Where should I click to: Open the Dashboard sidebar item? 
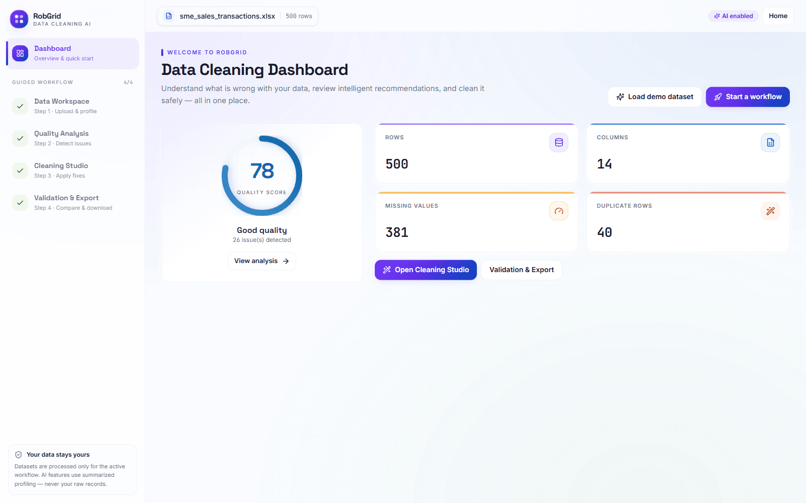coord(73,53)
